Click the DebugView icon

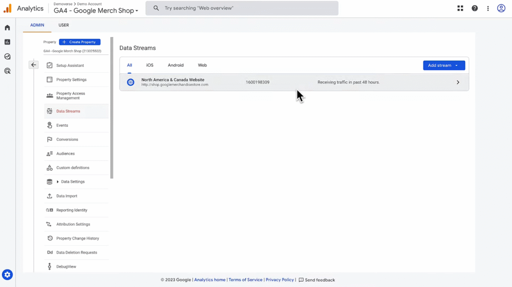click(x=49, y=267)
